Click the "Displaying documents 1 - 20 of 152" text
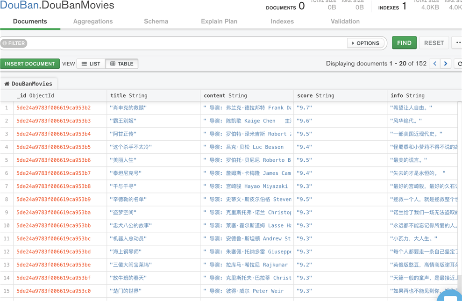Screen dimensions: 462x301 click(376, 64)
